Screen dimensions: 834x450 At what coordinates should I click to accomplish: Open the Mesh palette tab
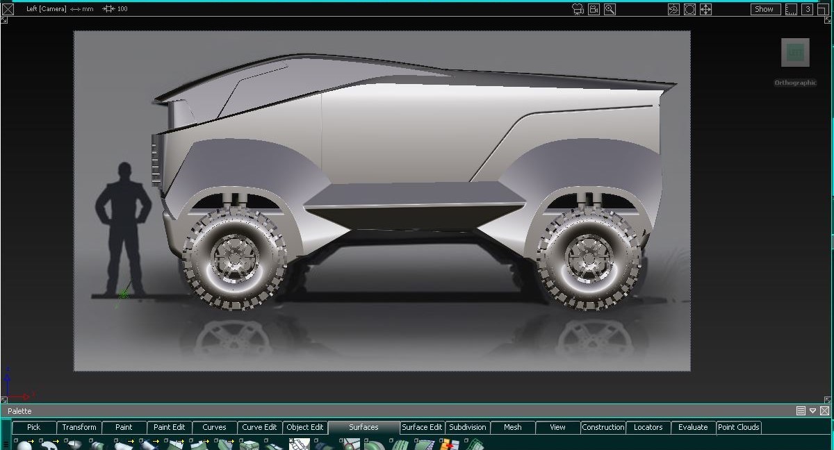512,427
